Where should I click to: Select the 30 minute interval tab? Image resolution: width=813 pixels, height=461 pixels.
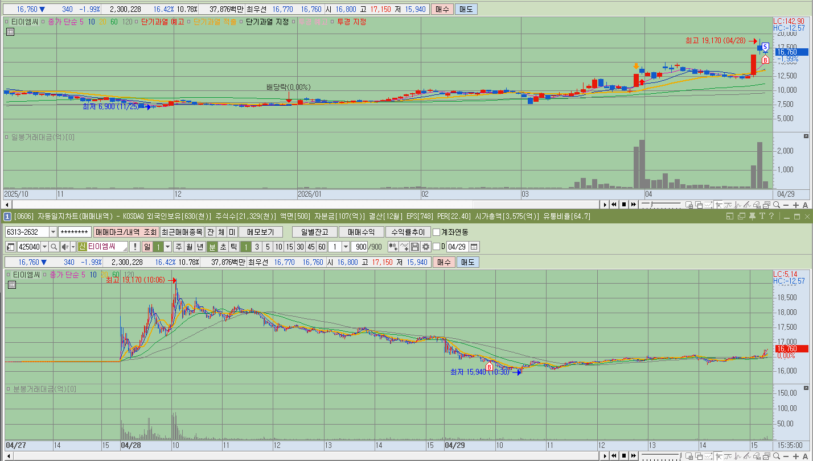300,247
